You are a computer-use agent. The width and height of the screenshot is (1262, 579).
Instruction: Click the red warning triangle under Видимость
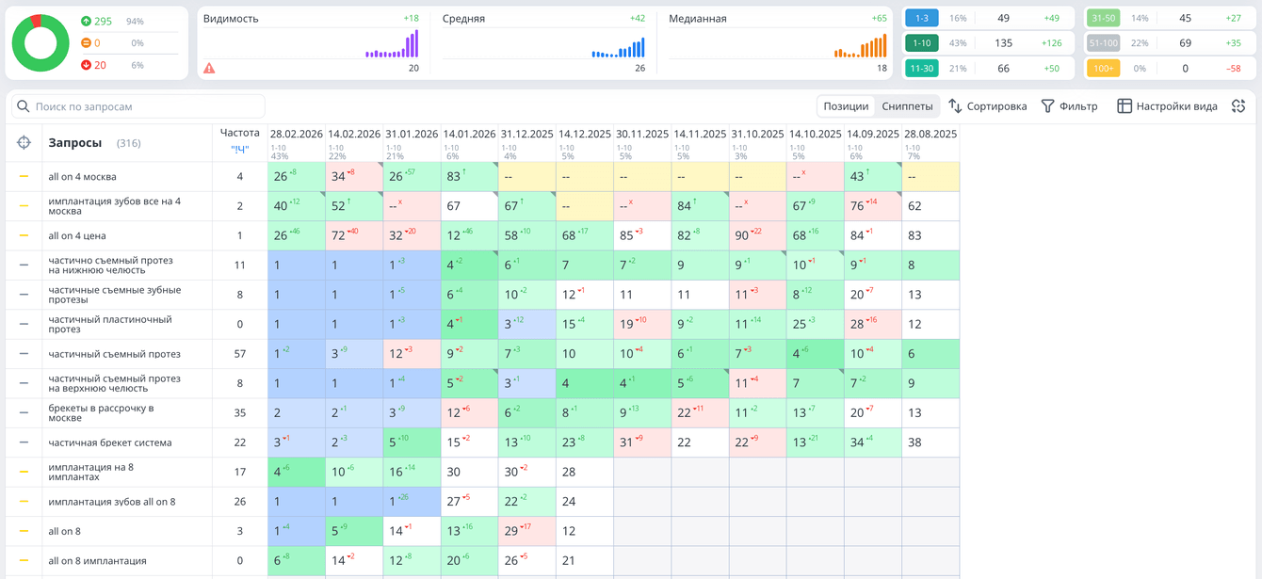(209, 68)
